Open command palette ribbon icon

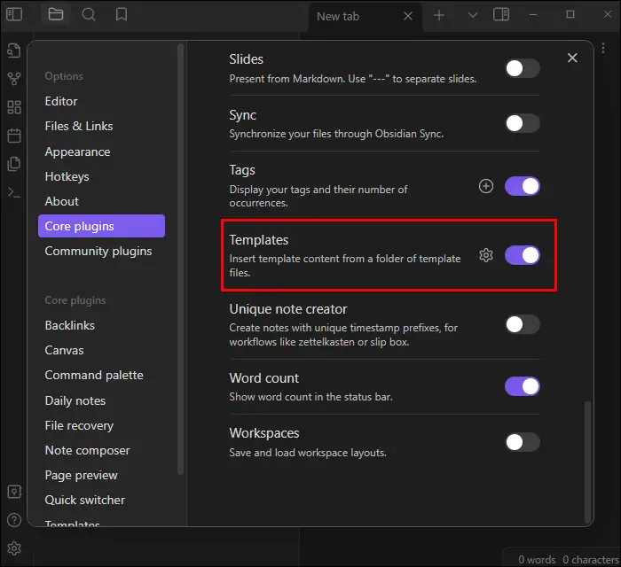click(14, 192)
